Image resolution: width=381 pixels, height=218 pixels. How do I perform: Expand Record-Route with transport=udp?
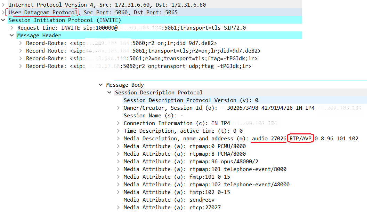[x=21, y=66]
